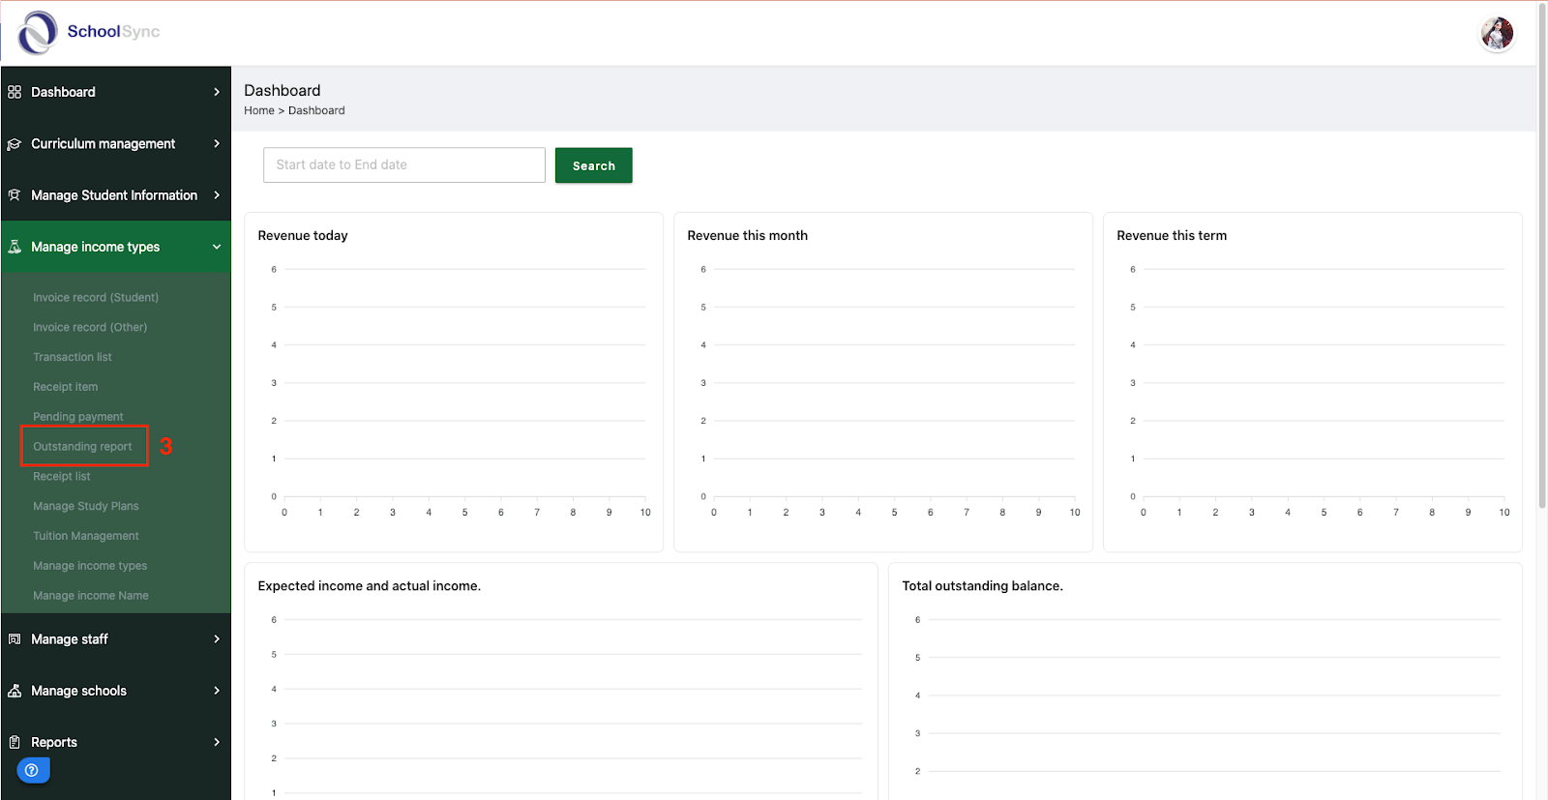Click the Revenue this term chart title
Viewport: 1548px width, 800px height.
click(x=1172, y=236)
